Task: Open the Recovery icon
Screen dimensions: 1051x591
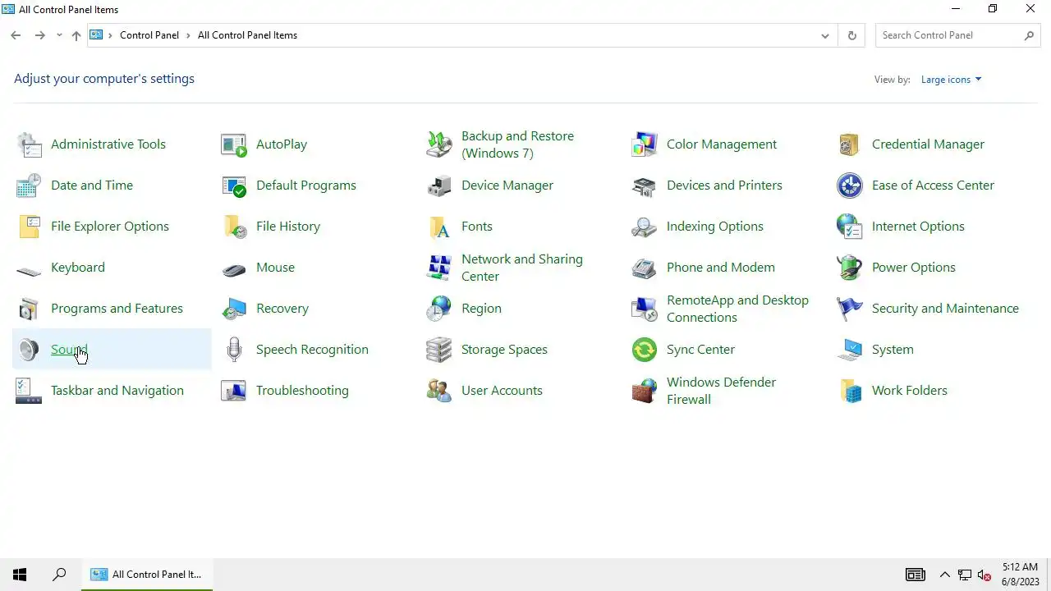Action: click(x=234, y=309)
